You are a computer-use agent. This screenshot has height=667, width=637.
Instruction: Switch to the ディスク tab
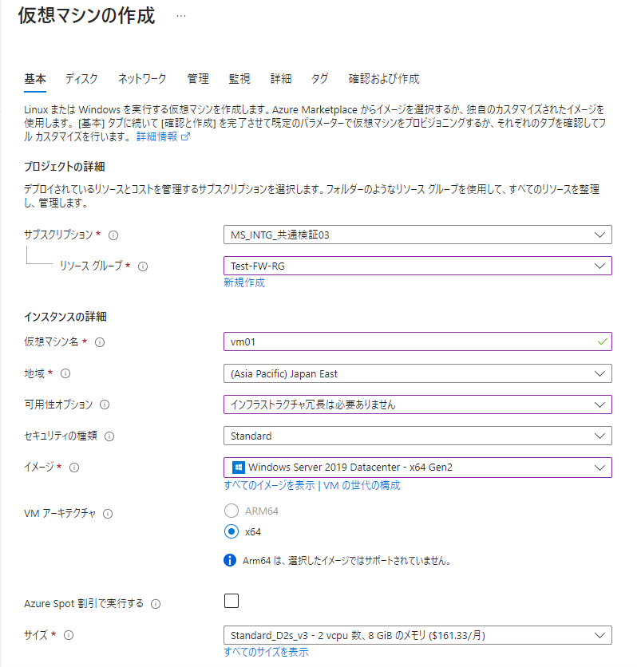[81, 78]
